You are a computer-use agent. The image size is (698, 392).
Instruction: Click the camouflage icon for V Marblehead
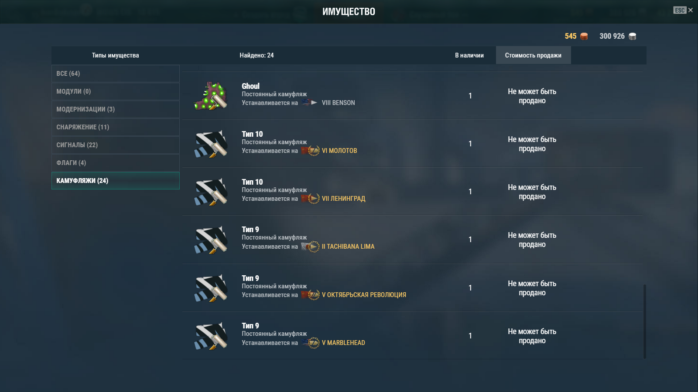click(211, 336)
